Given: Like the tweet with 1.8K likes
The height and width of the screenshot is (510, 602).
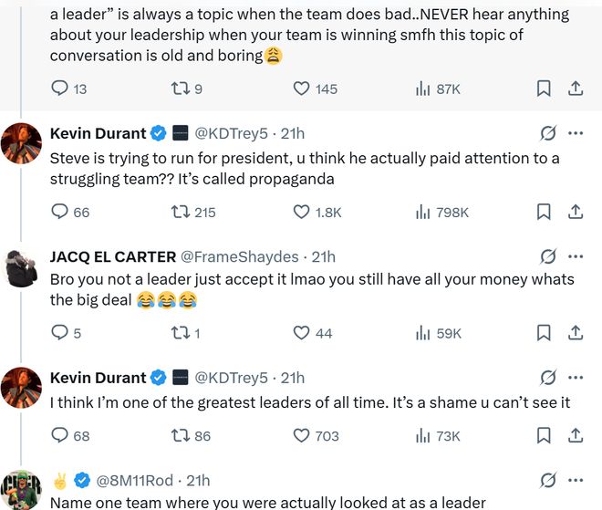Looking at the screenshot, I should click(x=302, y=212).
